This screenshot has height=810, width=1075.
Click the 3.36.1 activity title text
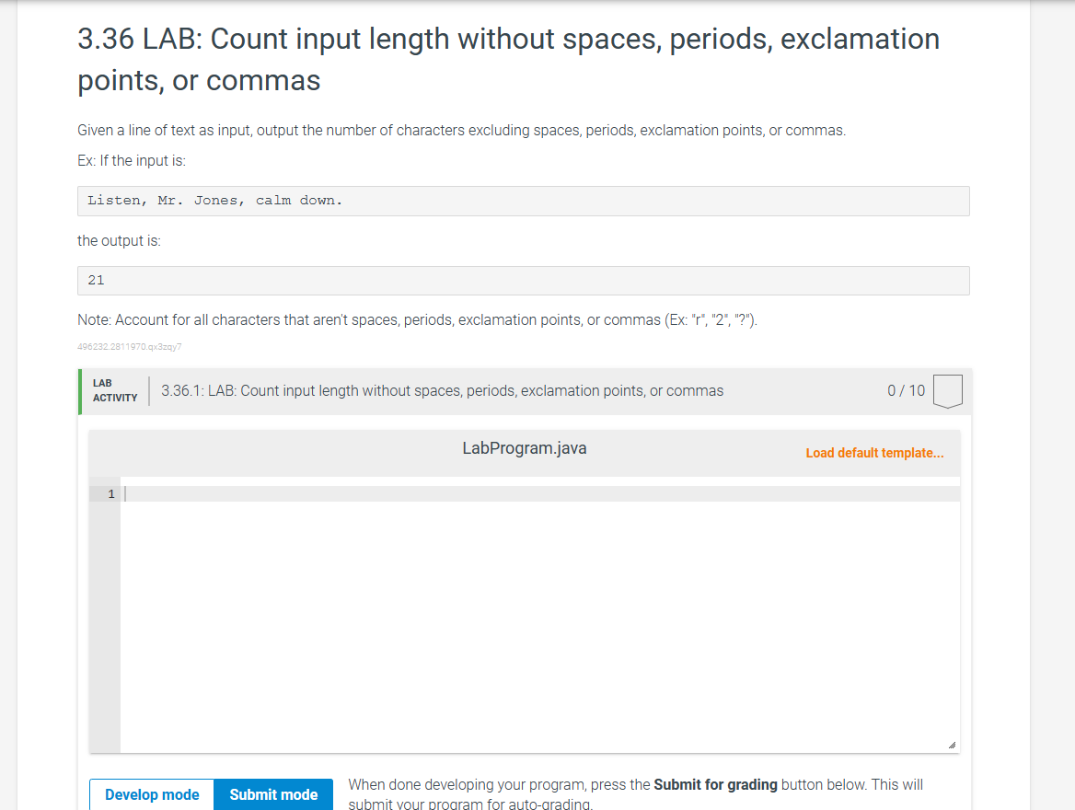[x=440, y=390]
